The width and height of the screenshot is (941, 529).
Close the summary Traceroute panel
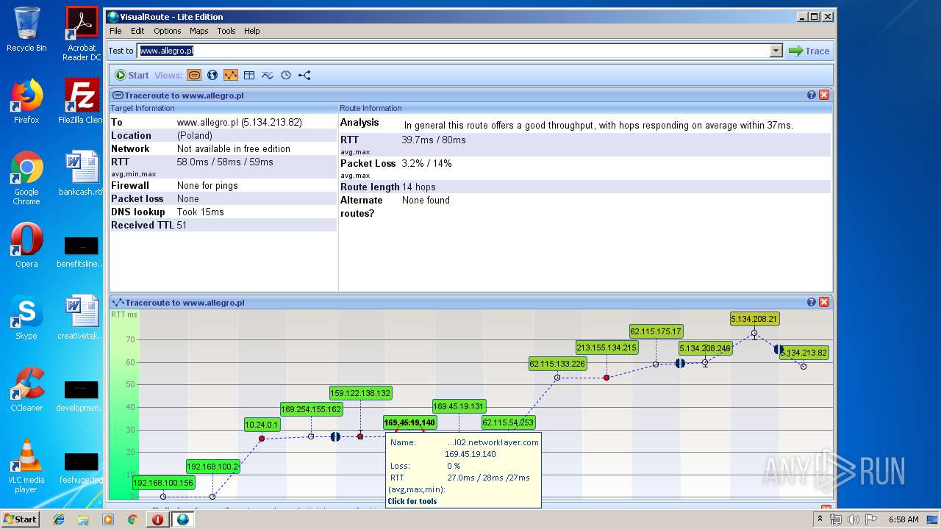click(x=824, y=95)
